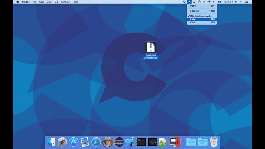Toggle the Start Automatically option
This screenshot has height=149, width=265.
click(202, 16)
